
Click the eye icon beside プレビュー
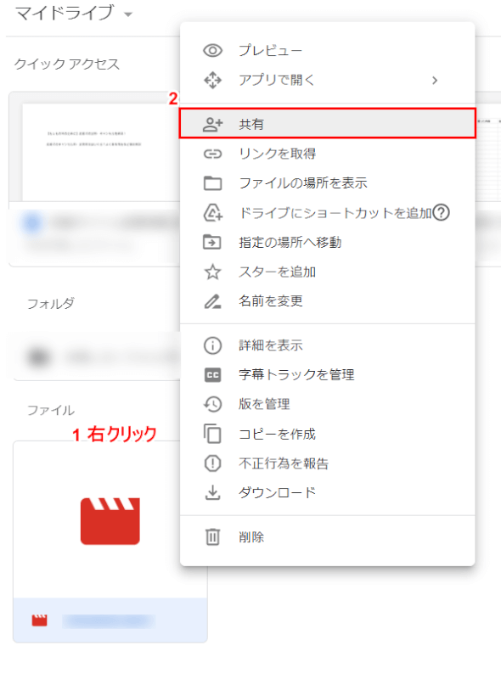[212, 51]
